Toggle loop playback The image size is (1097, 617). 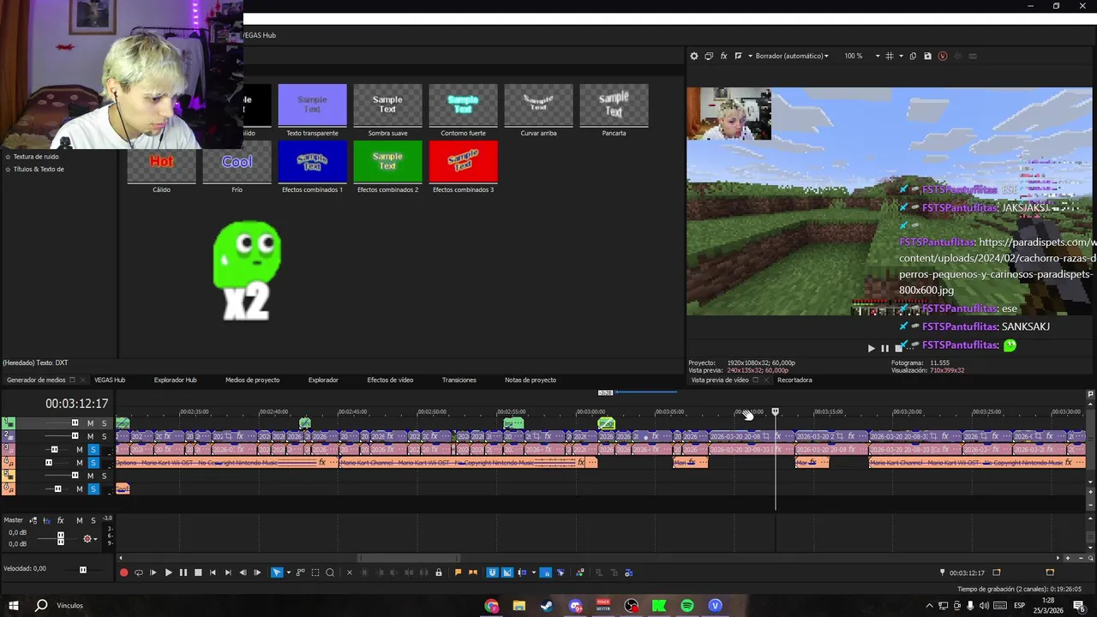(138, 572)
